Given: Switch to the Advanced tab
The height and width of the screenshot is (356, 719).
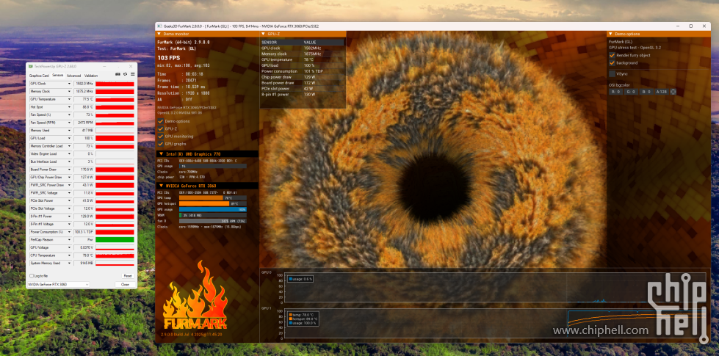Looking at the screenshot, I should (73, 76).
